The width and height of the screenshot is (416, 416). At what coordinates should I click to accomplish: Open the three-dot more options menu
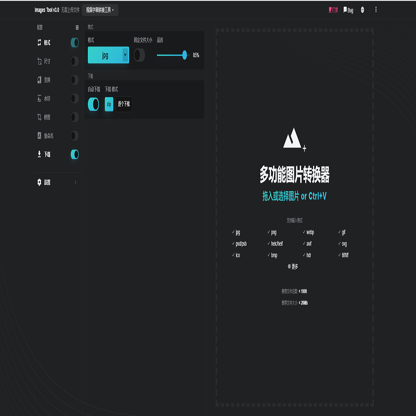click(376, 10)
